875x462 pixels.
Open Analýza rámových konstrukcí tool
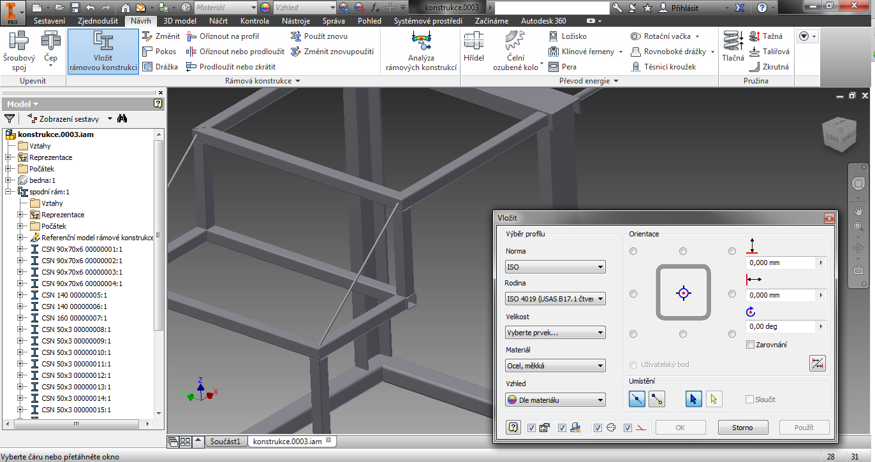point(421,51)
